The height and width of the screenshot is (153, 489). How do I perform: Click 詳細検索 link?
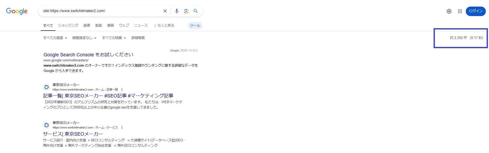pyautogui.click(x=138, y=38)
